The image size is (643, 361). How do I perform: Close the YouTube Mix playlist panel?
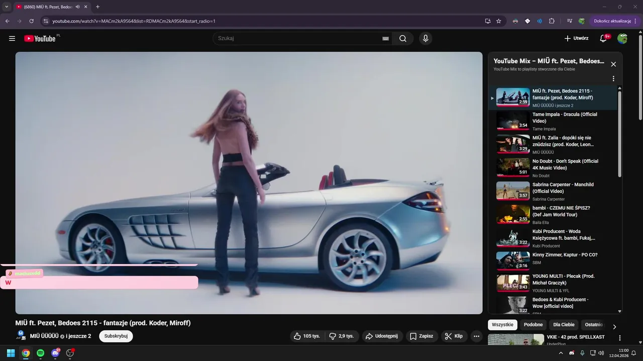point(613,64)
